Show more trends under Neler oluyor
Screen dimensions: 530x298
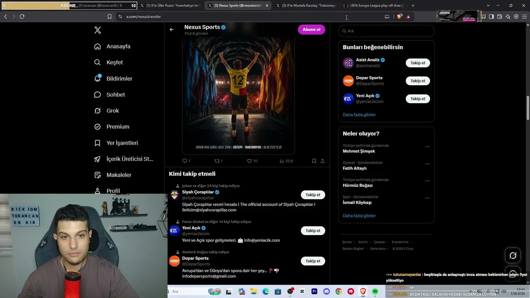(359, 216)
